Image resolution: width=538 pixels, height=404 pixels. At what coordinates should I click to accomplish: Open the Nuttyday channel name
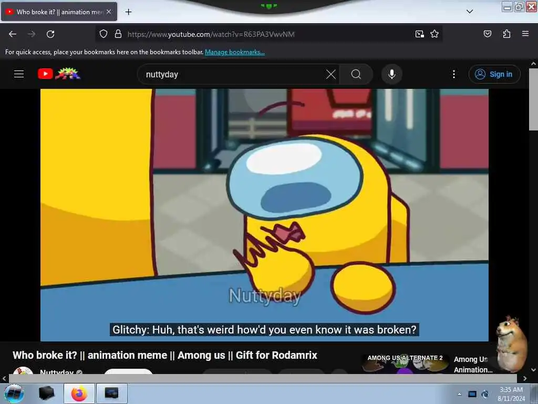[57, 372]
